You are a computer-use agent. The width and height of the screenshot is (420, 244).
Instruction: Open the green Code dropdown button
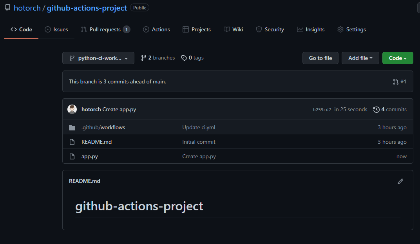click(x=398, y=58)
